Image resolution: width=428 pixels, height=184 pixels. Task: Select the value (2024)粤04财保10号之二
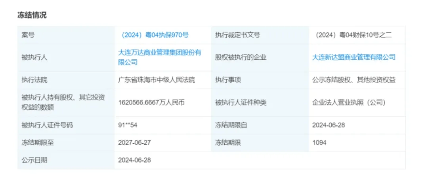353,35
